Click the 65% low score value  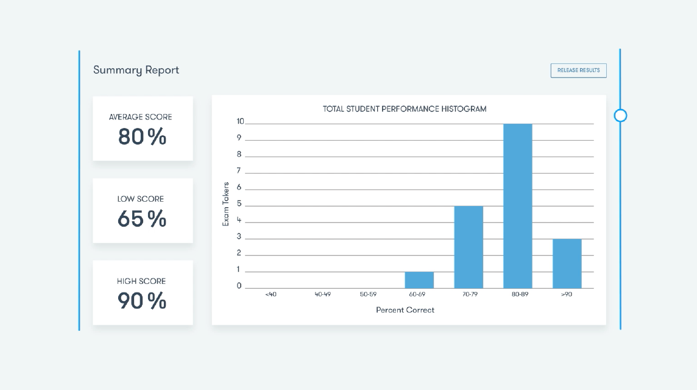tap(142, 219)
